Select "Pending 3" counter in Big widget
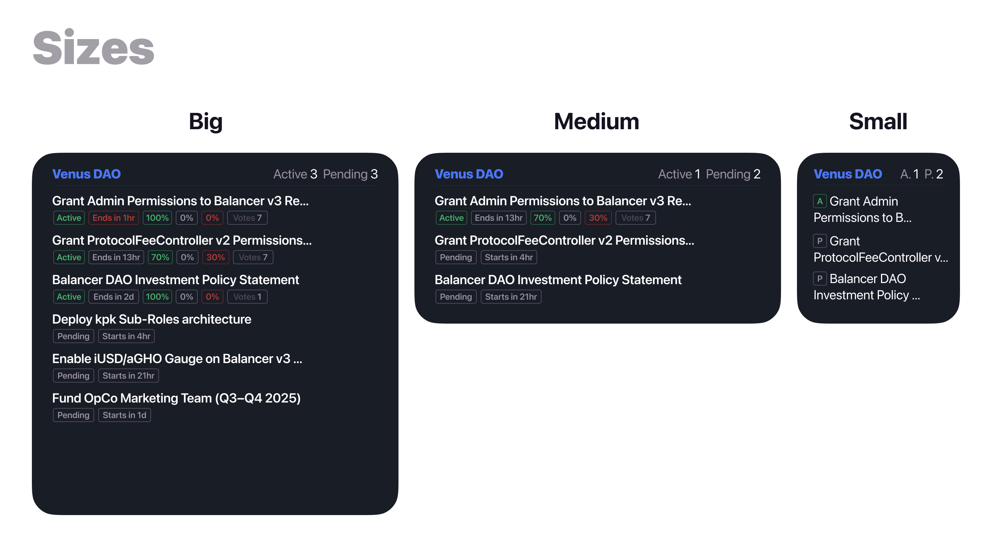1002x552 pixels. pyautogui.click(x=350, y=174)
